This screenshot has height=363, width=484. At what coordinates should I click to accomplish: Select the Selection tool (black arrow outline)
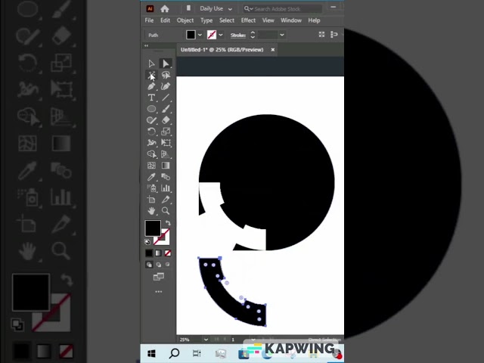pyautogui.click(x=151, y=64)
